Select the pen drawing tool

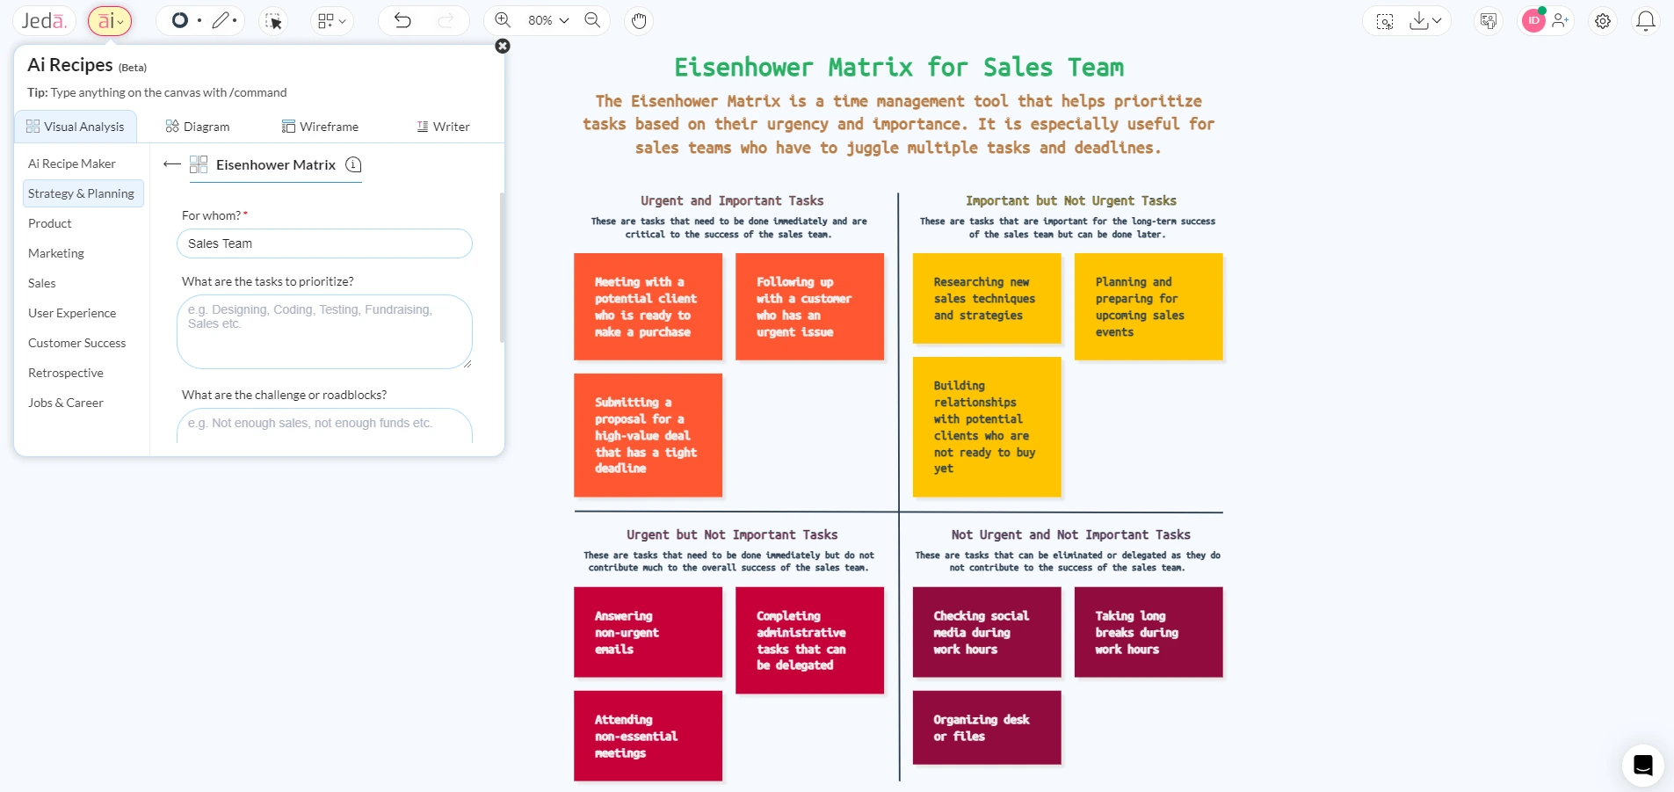click(x=220, y=20)
